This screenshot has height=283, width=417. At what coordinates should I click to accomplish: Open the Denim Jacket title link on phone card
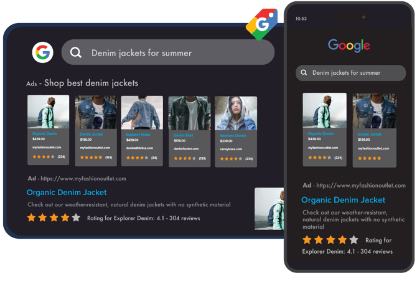370,134
